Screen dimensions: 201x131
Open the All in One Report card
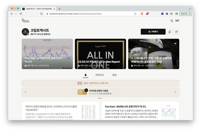(100, 54)
